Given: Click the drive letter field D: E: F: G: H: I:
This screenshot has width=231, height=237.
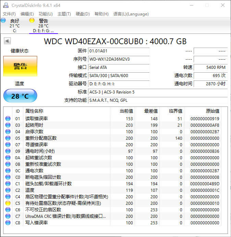Looking at the screenshot, I should (119, 84).
